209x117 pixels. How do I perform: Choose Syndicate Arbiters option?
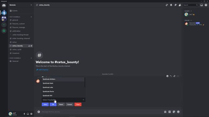pyautogui.click(x=63, y=79)
